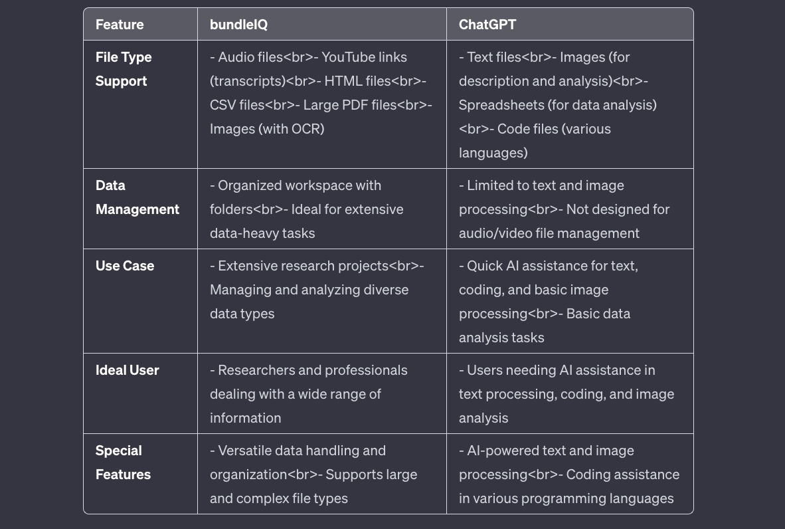Click ChatGPT's Use Case cell
The width and height of the screenshot is (785, 529).
pos(569,302)
